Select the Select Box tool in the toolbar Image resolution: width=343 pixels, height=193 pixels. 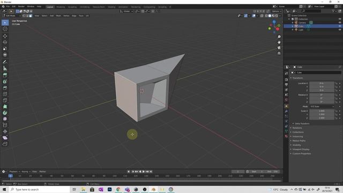(5, 23)
